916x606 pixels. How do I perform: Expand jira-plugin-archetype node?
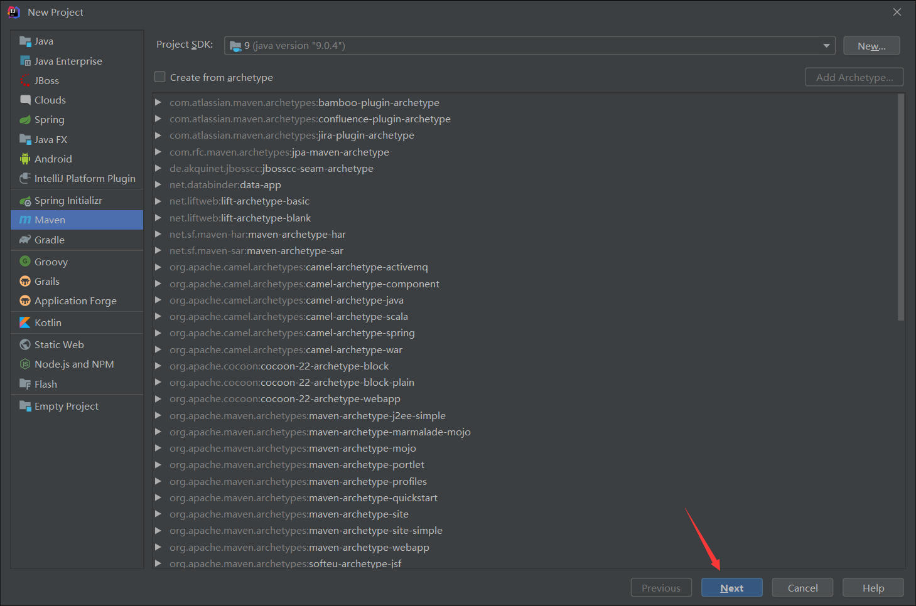coord(158,135)
